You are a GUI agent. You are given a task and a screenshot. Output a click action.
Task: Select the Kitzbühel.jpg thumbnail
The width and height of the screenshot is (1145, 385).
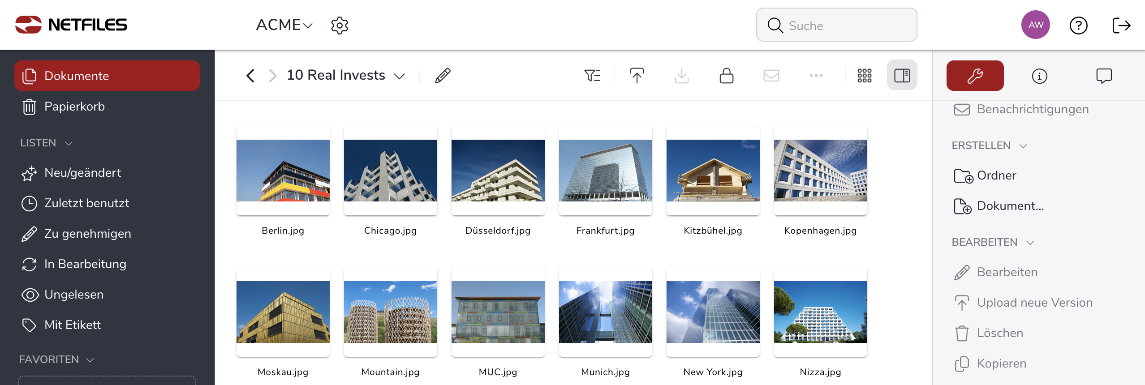713,171
